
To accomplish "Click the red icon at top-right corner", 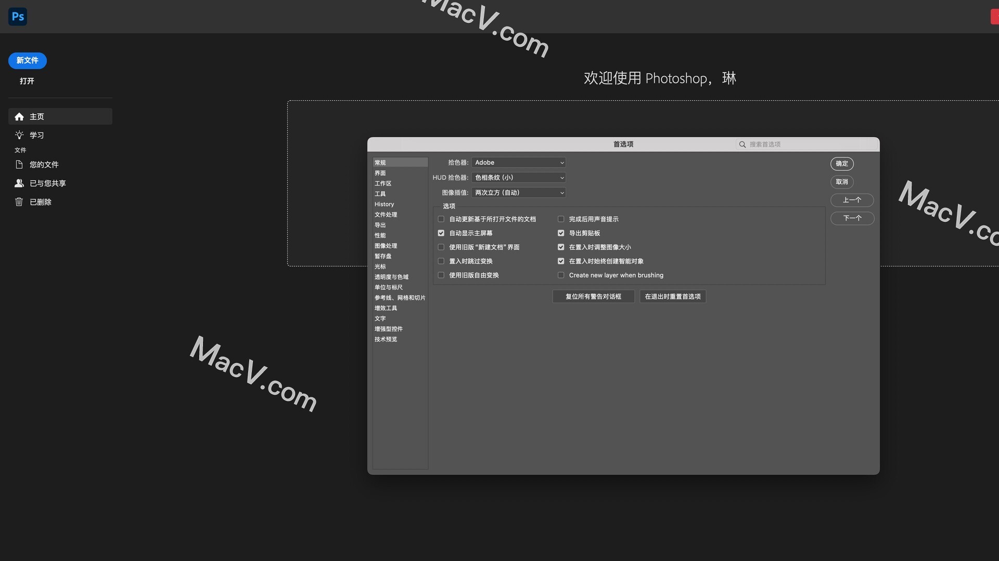I will (x=995, y=16).
